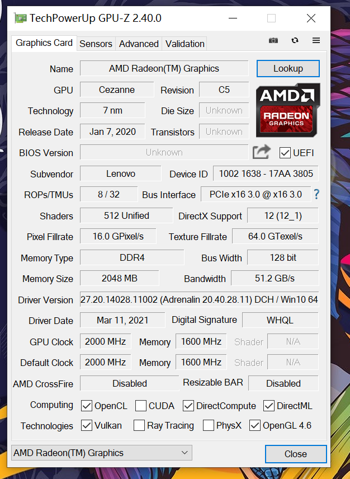Click the Texture Fillrate field 64.0 GTexel/s
350x479 pixels.
point(275,237)
